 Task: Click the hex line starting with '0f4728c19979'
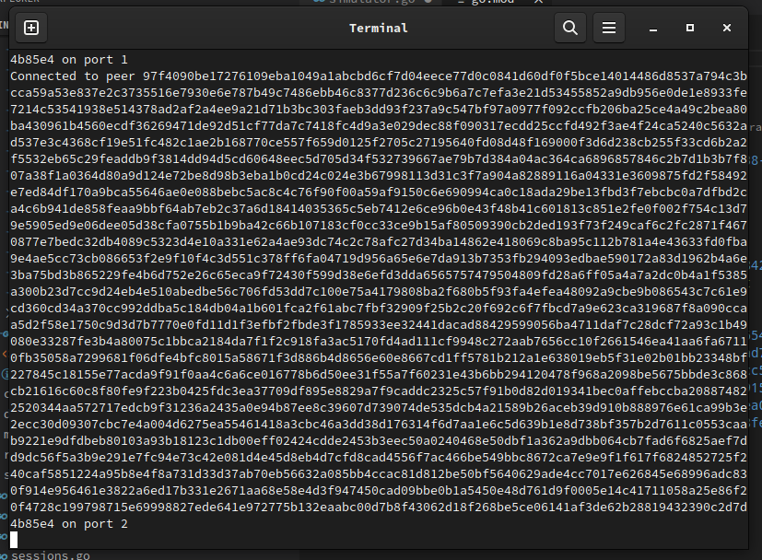point(379,507)
